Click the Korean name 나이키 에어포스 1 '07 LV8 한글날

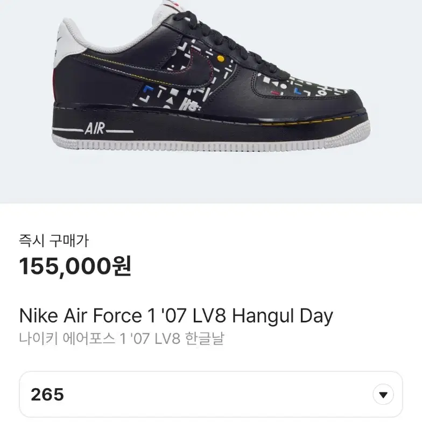click(122, 339)
